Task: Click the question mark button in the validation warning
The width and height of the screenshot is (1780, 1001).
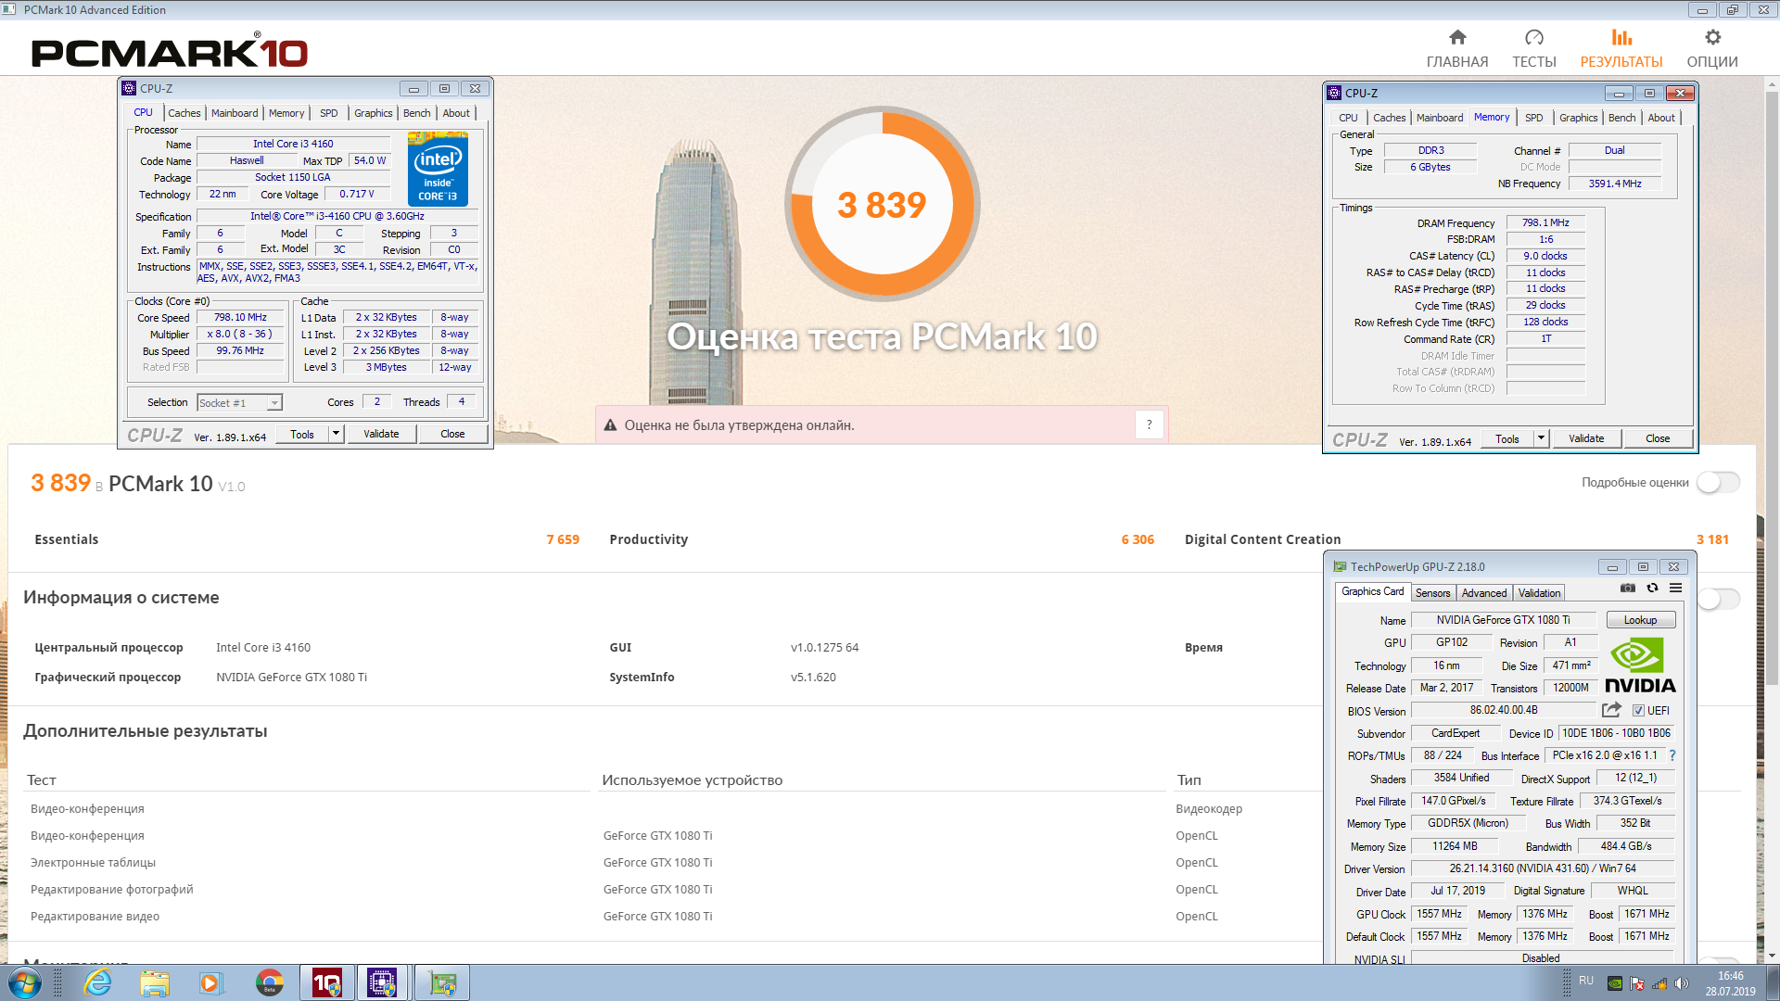Action: click(1149, 424)
